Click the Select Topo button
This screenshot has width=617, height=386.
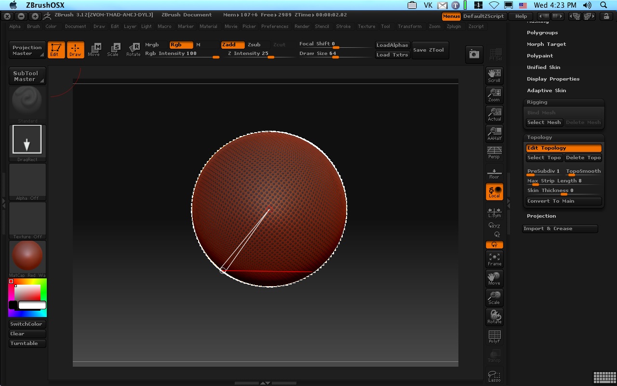tap(544, 158)
